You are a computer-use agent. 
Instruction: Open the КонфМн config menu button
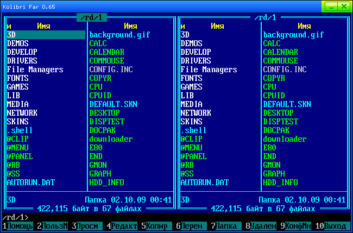tap(298, 225)
